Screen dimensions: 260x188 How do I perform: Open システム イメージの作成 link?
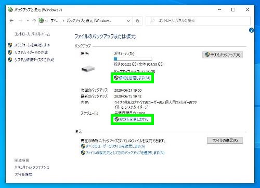[x=31, y=53]
